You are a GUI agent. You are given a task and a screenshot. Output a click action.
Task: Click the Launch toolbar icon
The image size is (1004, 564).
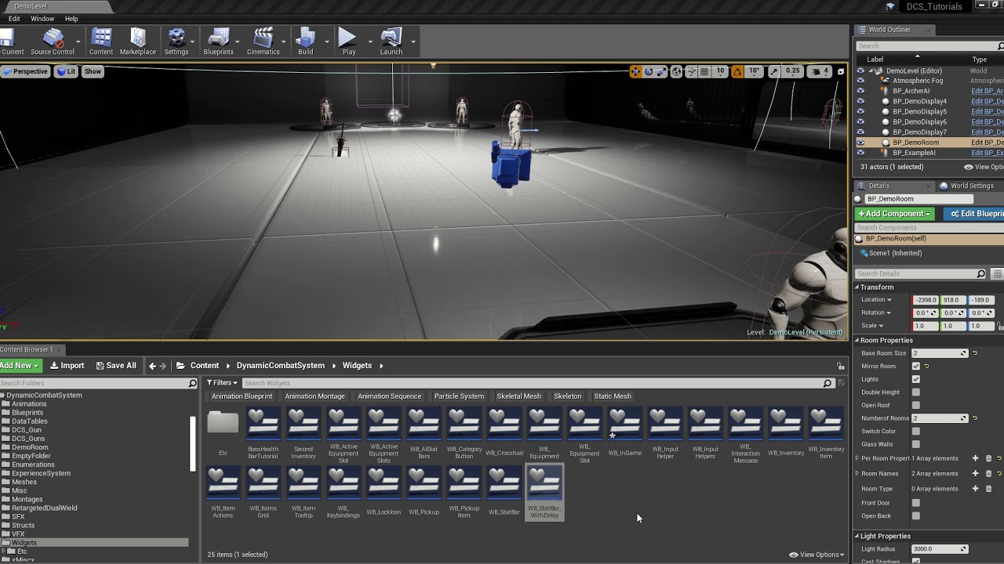pos(391,42)
